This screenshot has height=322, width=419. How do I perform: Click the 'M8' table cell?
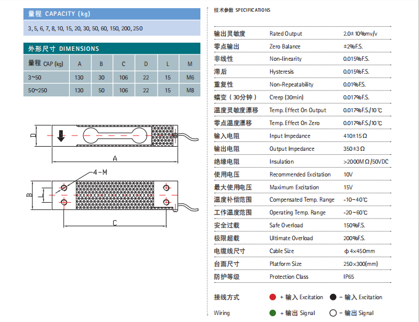click(x=190, y=91)
